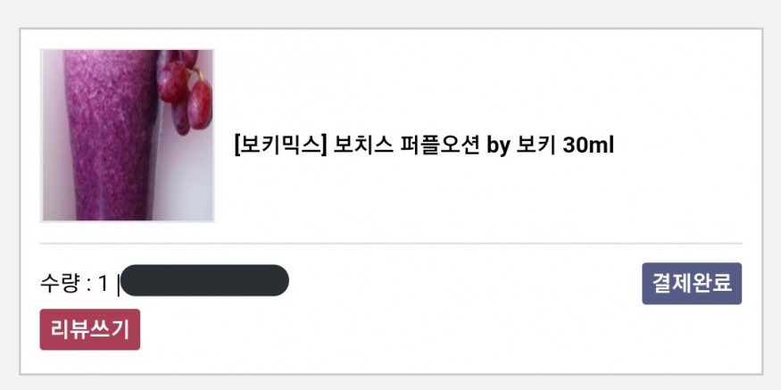
Task: Click the blacked-out redacted pill
Action: click(x=204, y=280)
